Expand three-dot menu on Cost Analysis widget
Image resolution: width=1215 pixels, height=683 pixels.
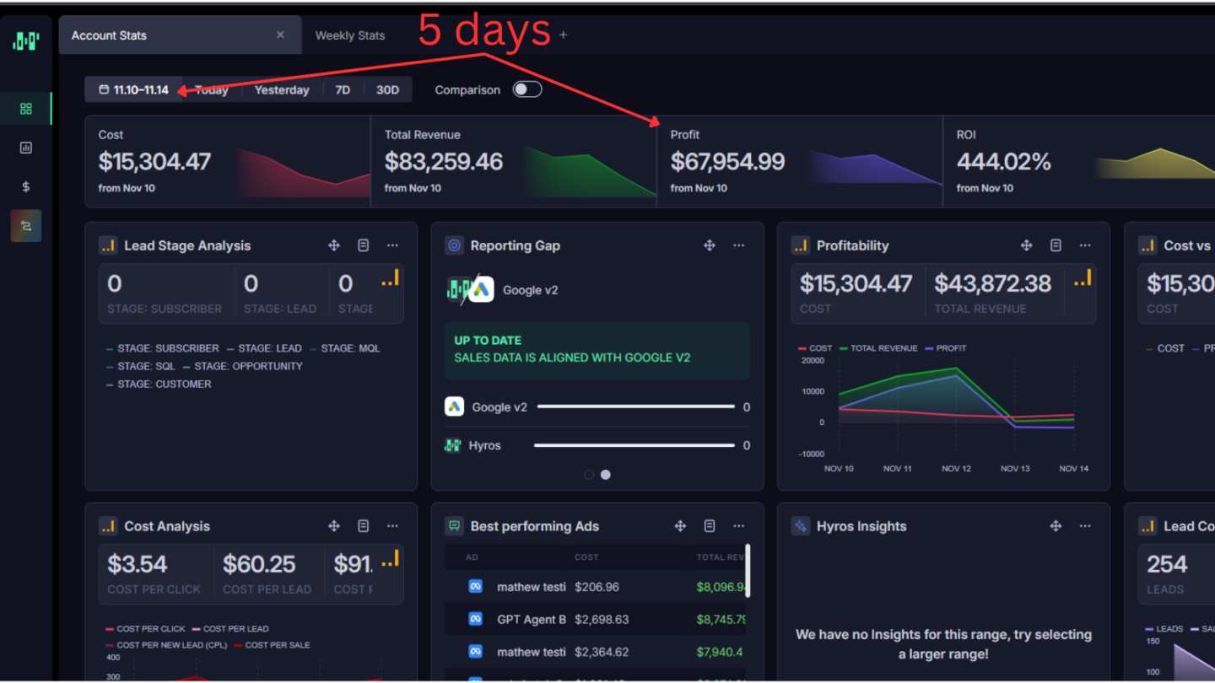pyautogui.click(x=392, y=526)
